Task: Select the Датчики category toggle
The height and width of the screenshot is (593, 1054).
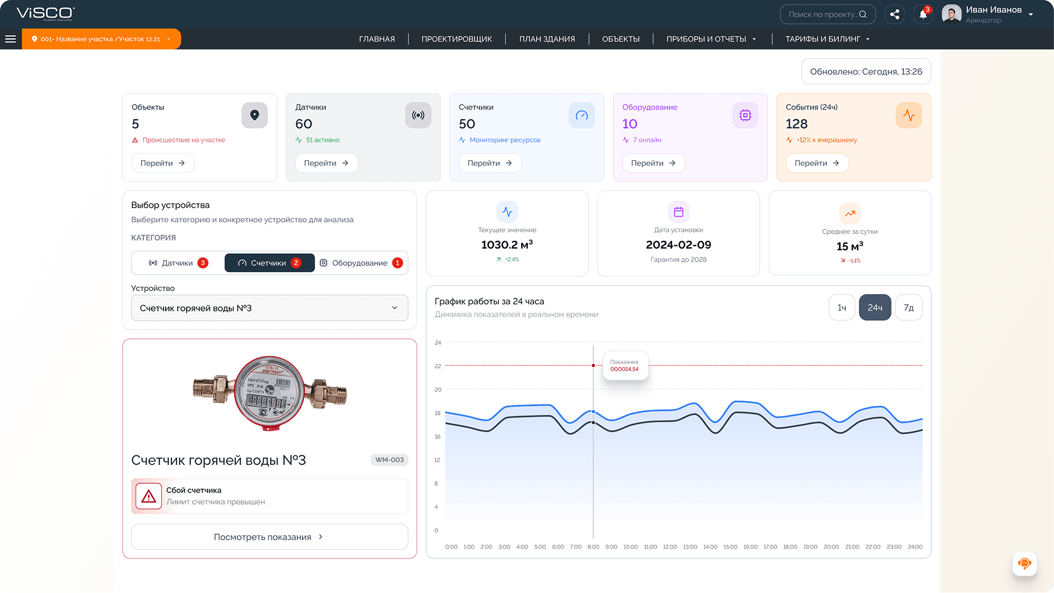Action: pos(178,263)
